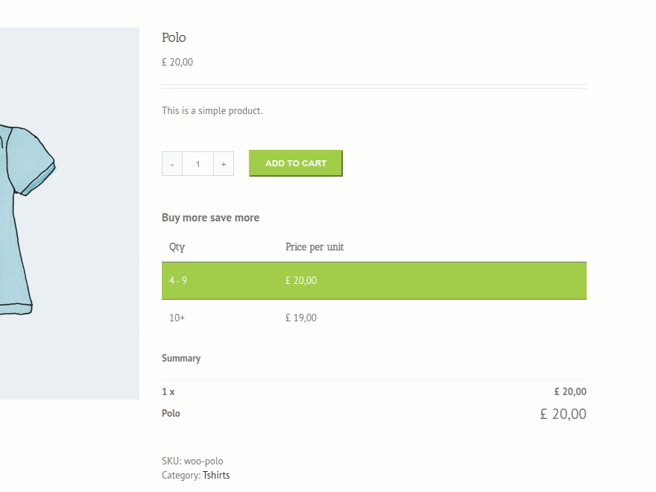Click the price below the Polo title
The width and height of the screenshot is (656, 492).
tap(177, 62)
